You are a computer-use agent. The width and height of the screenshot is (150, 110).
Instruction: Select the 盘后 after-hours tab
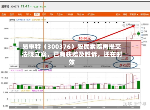(x=12, y=14)
